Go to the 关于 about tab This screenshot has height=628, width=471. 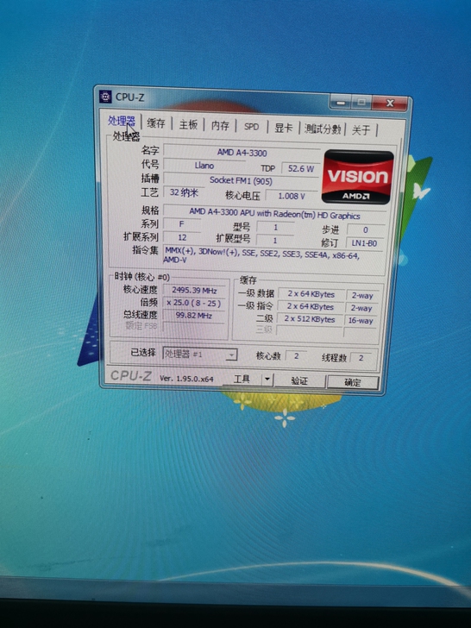coord(361,130)
